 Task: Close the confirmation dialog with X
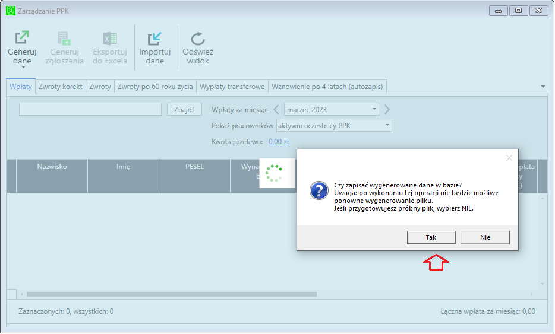[x=509, y=158]
